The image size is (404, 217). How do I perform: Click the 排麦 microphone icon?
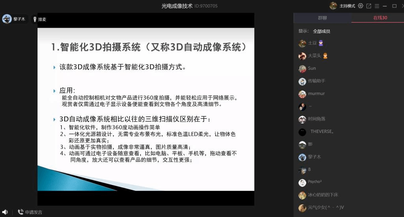coord(35,19)
